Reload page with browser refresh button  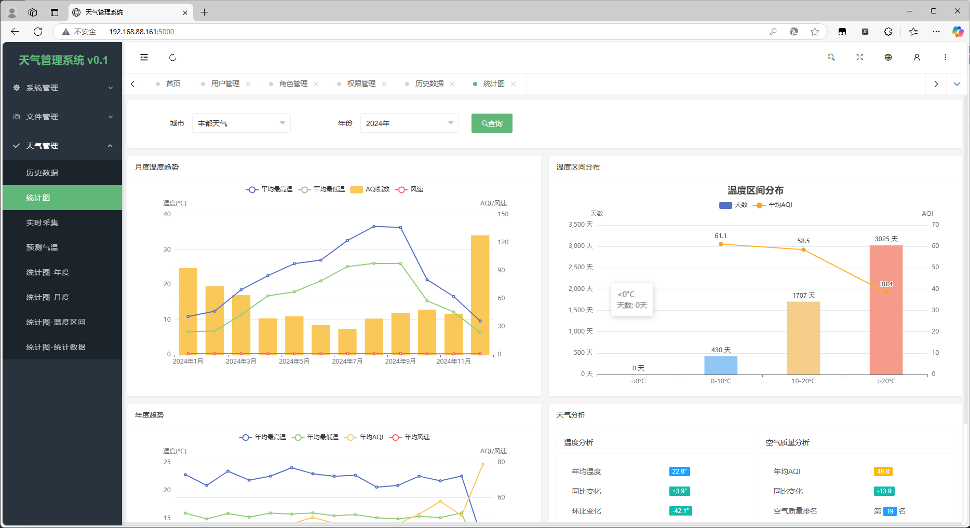38,32
